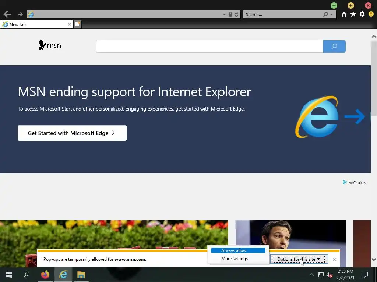Screen dimensions: 377x282
Task: Send feedback via the smiley face icon
Action: 371,14
